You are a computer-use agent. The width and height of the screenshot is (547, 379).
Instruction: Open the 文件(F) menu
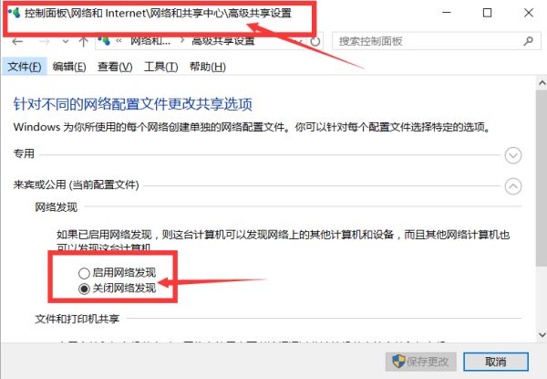[25, 67]
